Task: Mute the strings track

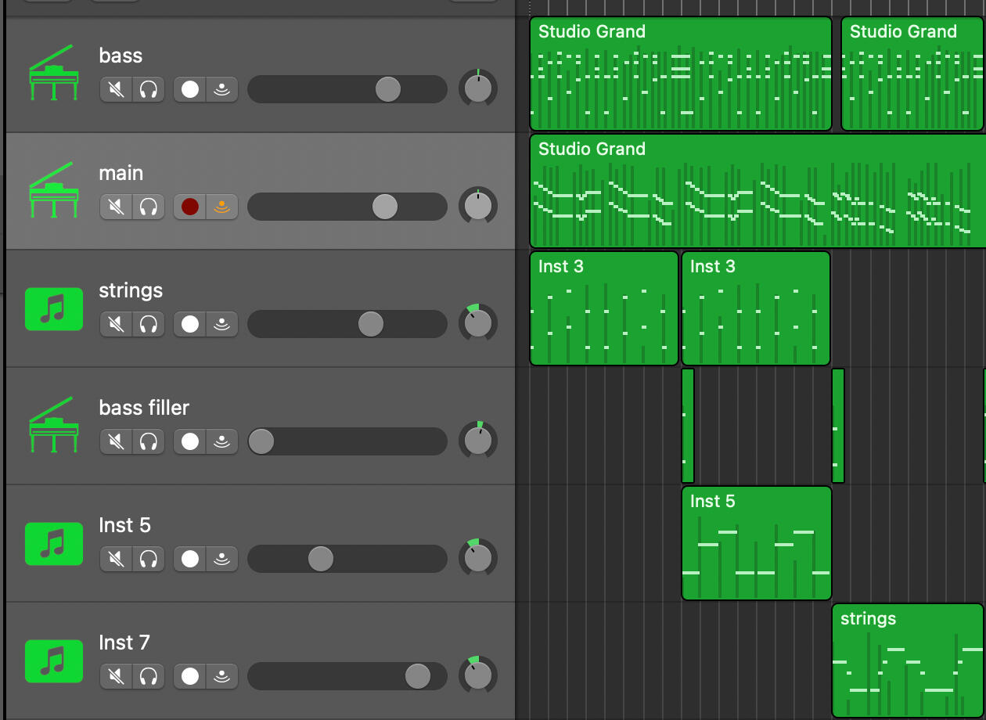Action: (x=116, y=324)
